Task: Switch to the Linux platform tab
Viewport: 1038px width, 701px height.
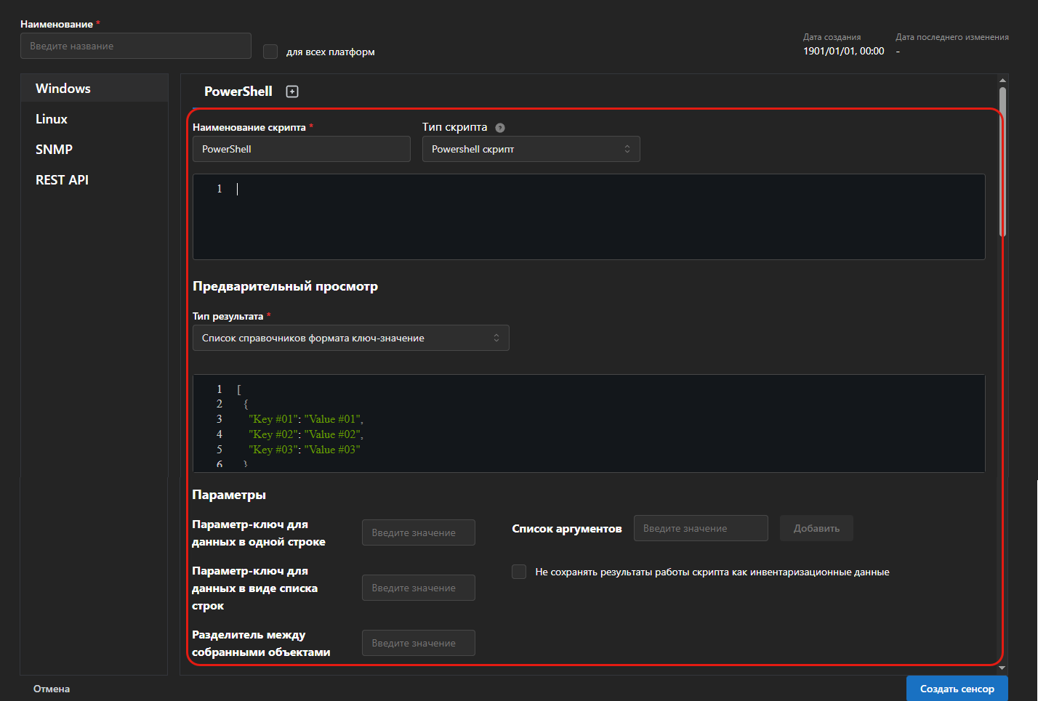Action: tap(52, 119)
